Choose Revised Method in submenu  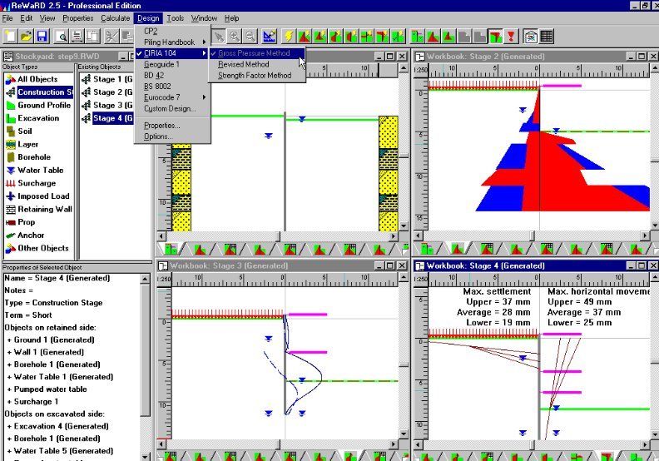click(x=256, y=64)
